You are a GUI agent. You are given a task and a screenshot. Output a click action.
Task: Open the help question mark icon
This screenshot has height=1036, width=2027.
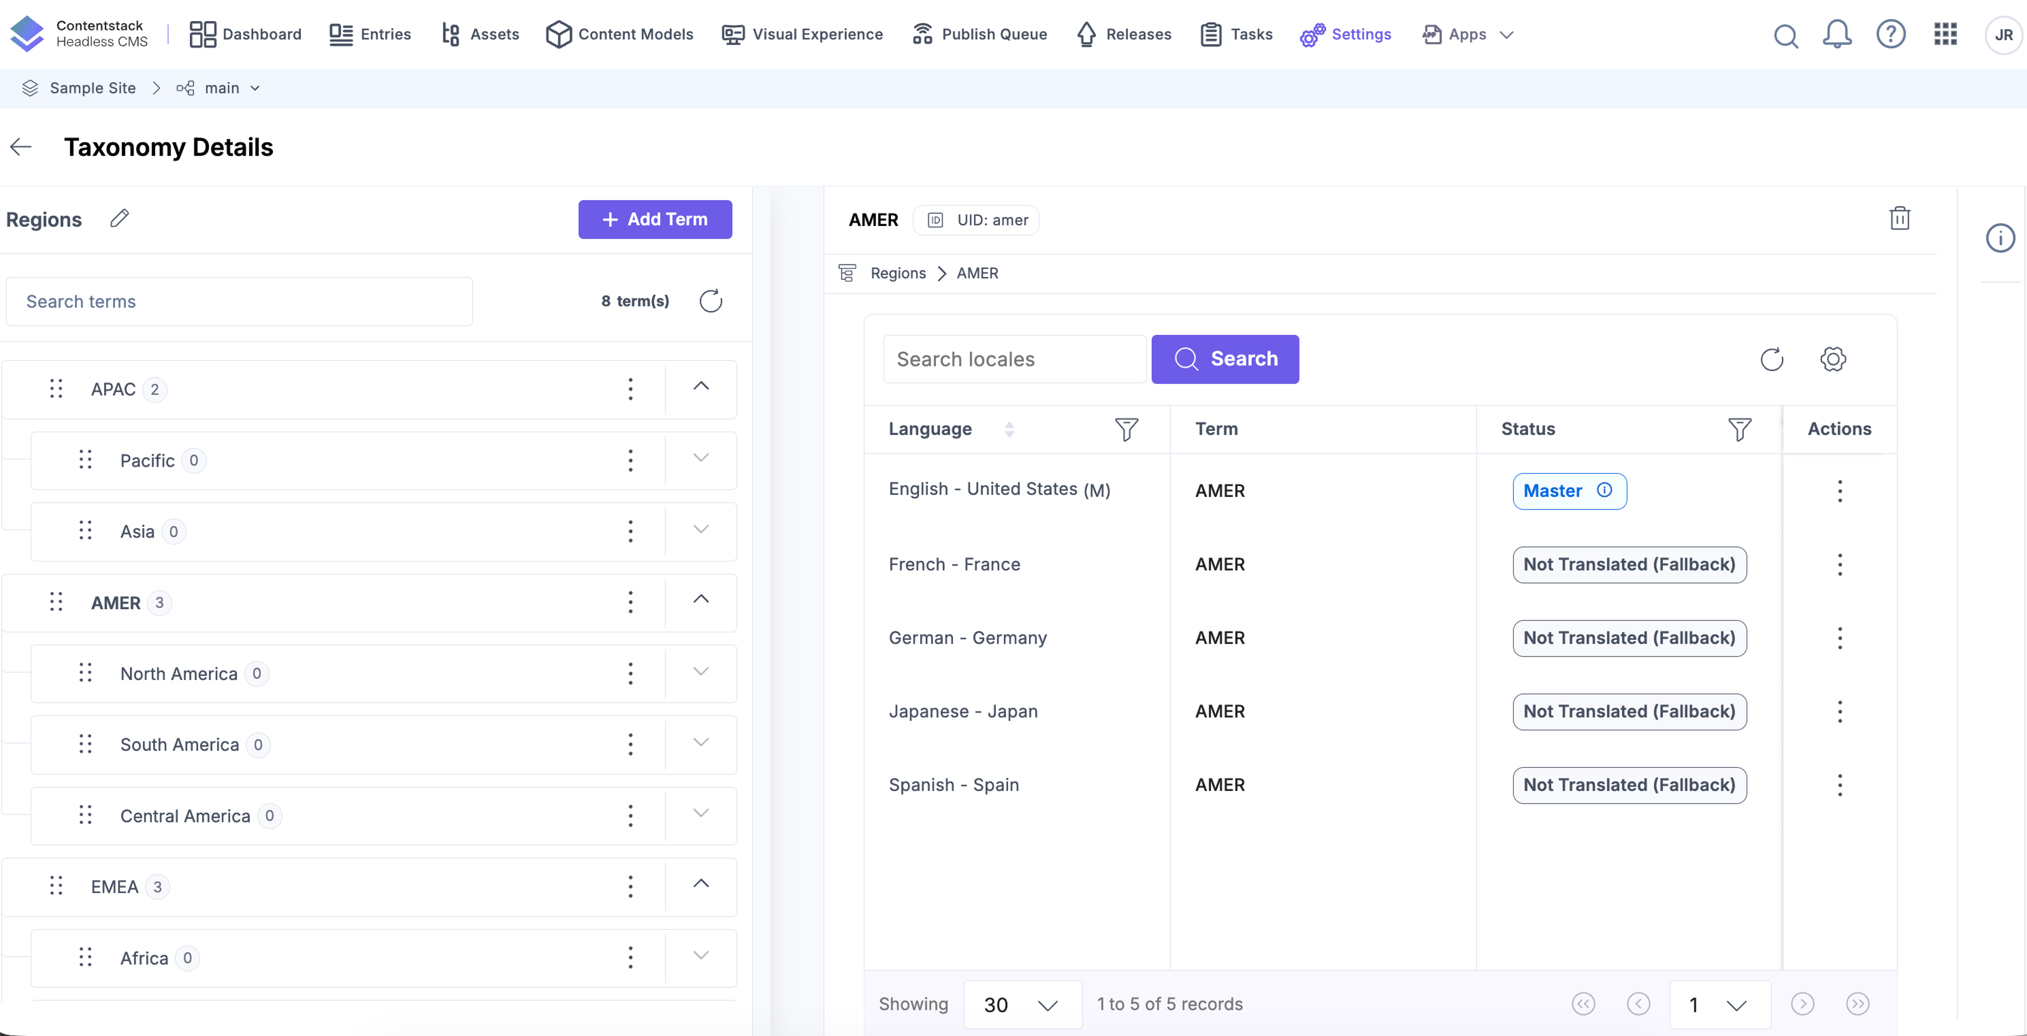click(x=1890, y=34)
